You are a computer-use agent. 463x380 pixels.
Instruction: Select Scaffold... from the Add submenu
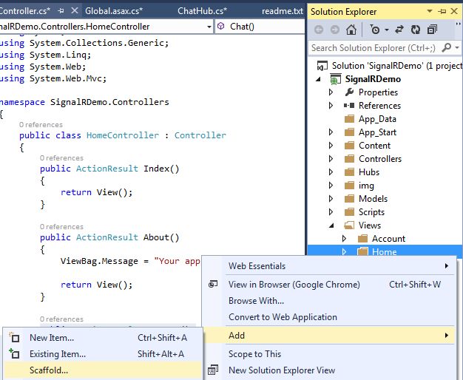(x=49, y=370)
